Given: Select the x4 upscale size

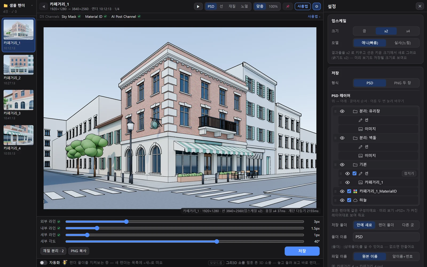Looking at the screenshot, I should (408, 31).
